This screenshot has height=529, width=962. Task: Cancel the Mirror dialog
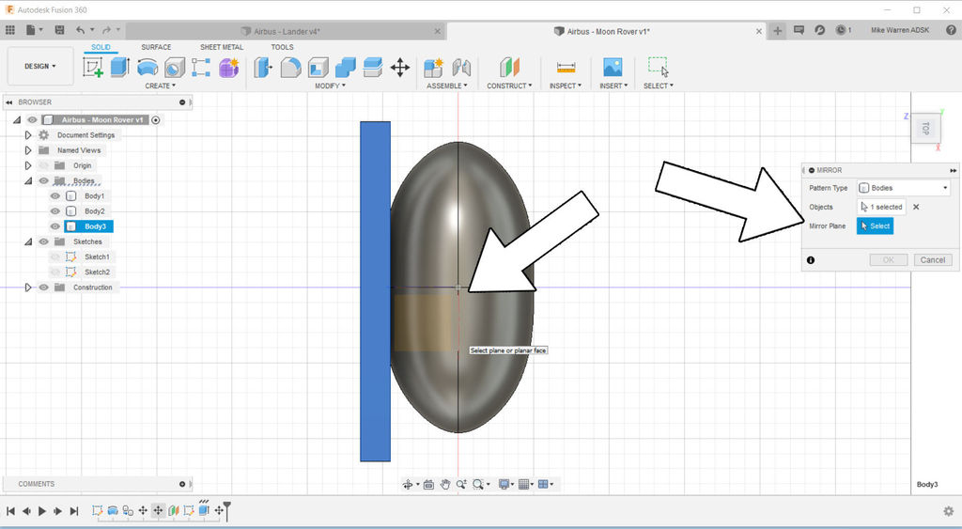(933, 260)
